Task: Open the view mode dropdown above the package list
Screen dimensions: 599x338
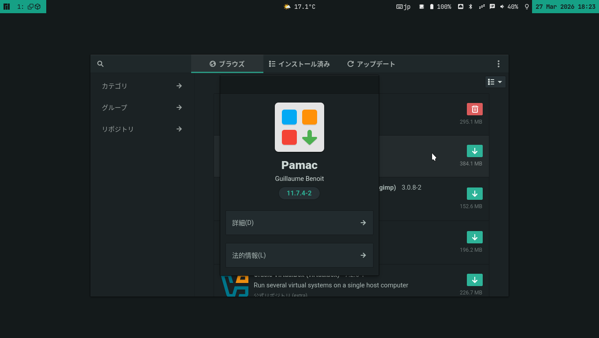Action: point(495,82)
